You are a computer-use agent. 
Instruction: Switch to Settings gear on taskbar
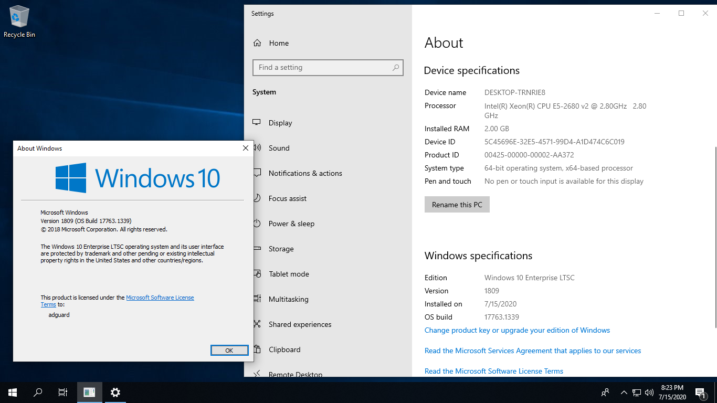(x=115, y=392)
